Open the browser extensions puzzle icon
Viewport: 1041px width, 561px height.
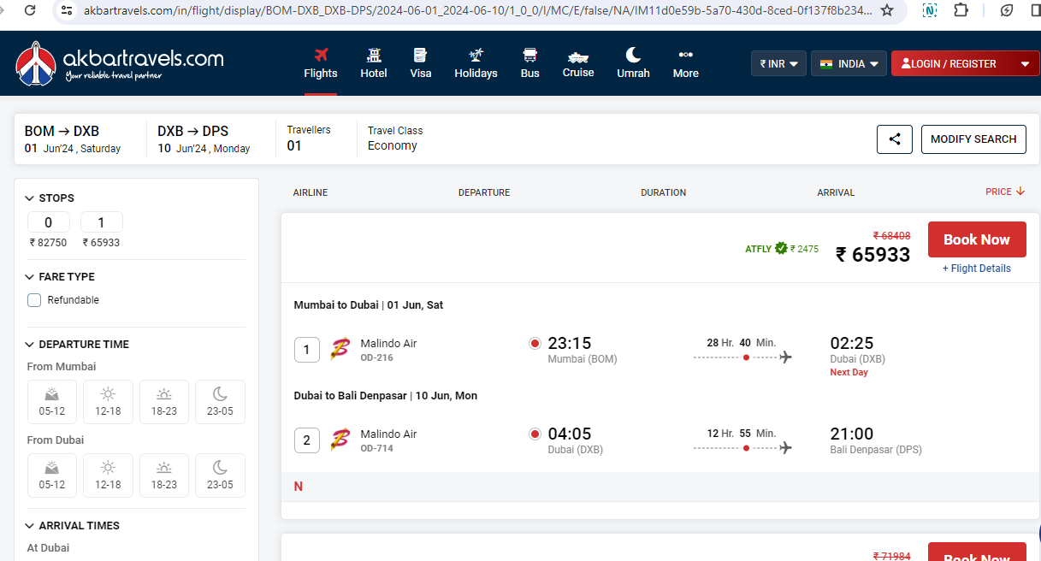[x=961, y=11]
